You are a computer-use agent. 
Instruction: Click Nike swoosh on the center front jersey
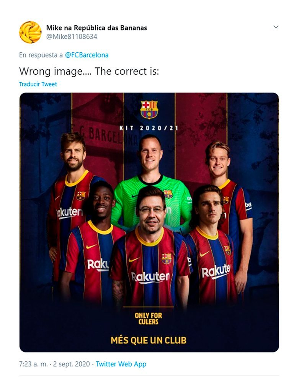pyautogui.click(x=134, y=260)
